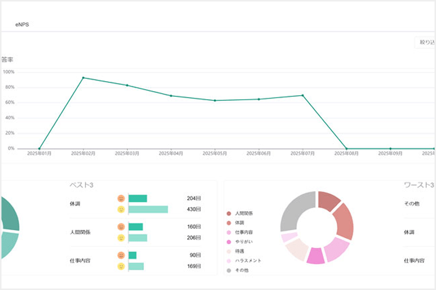Select the 2025年03月 data point on line chart
The width and height of the screenshot is (436, 290).
pyautogui.click(x=127, y=85)
